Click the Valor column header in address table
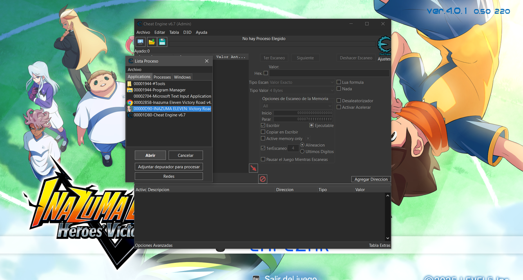The width and height of the screenshot is (523, 280). tap(360, 190)
